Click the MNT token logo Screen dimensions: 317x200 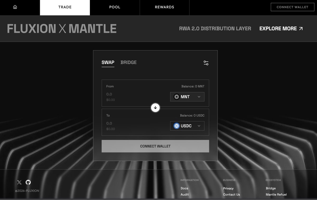[x=176, y=97]
